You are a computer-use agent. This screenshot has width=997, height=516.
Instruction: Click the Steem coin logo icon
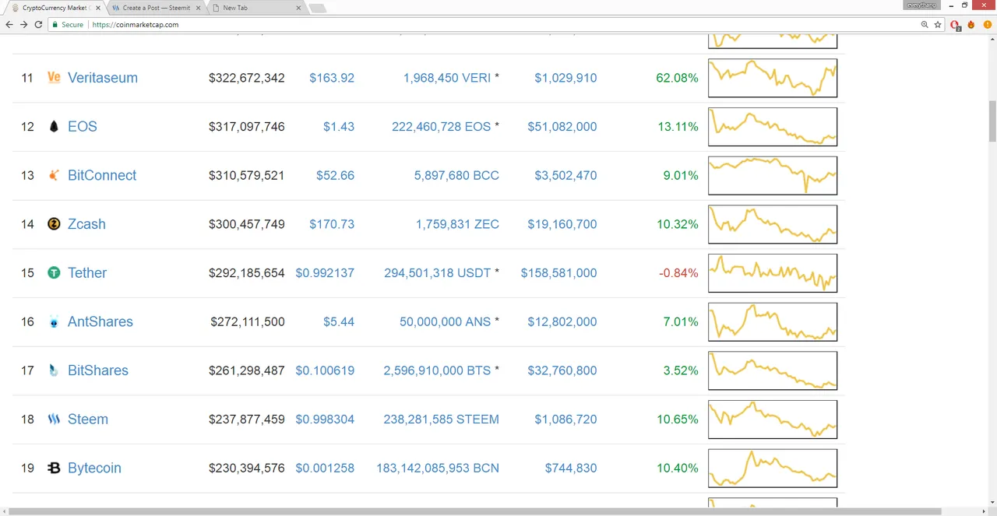(54, 419)
